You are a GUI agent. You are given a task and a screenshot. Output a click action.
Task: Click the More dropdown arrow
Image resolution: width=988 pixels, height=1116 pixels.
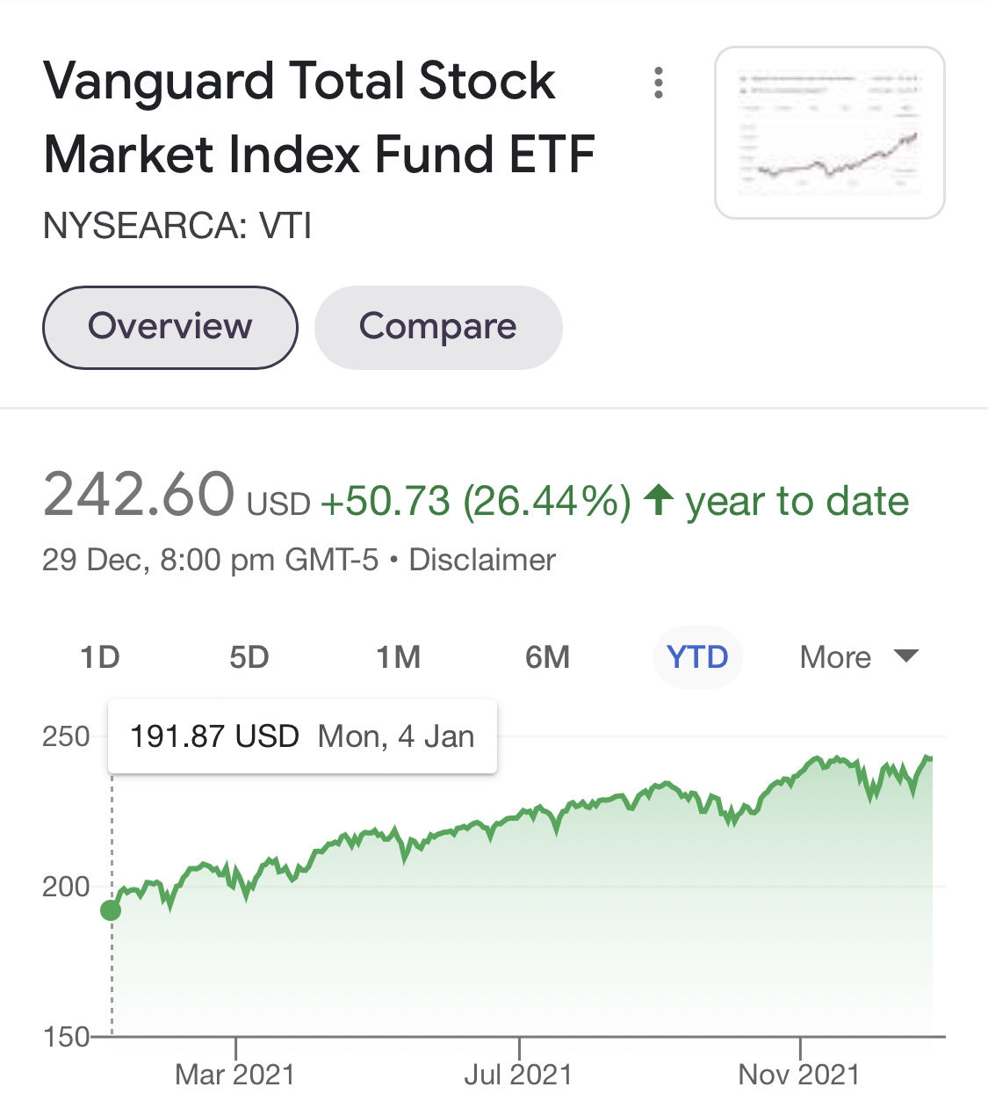coord(905,656)
